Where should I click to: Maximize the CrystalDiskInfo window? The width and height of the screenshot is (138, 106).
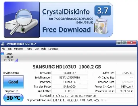pos(124,42)
